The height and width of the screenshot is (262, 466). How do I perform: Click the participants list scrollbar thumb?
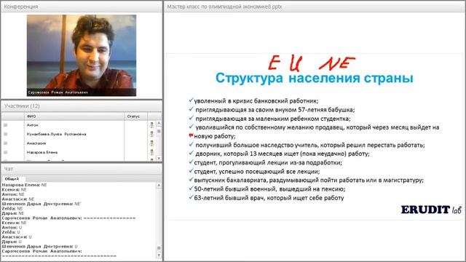(x=159, y=131)
